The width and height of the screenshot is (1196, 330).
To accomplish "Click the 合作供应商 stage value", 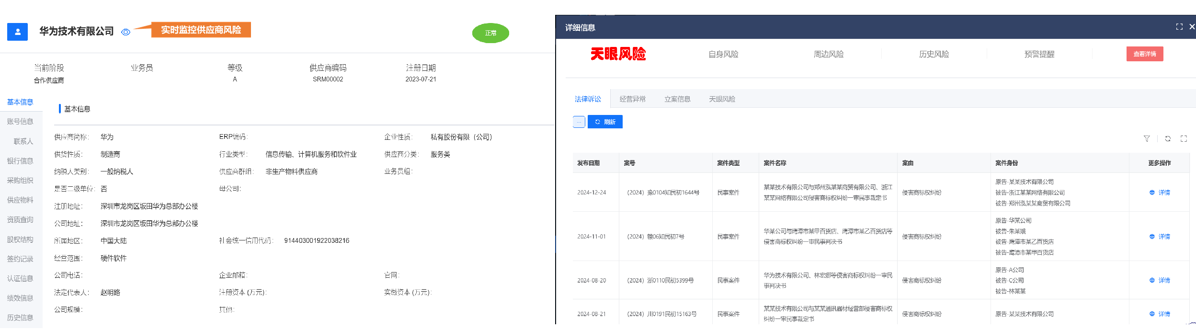I will coord(49,80).
